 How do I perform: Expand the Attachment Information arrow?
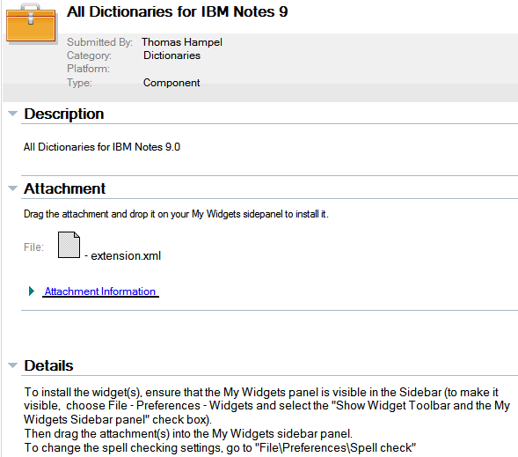coord(32,291)
